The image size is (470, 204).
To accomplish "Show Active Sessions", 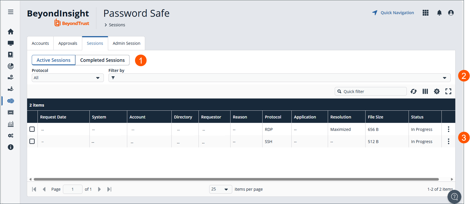I will point(53,60).
